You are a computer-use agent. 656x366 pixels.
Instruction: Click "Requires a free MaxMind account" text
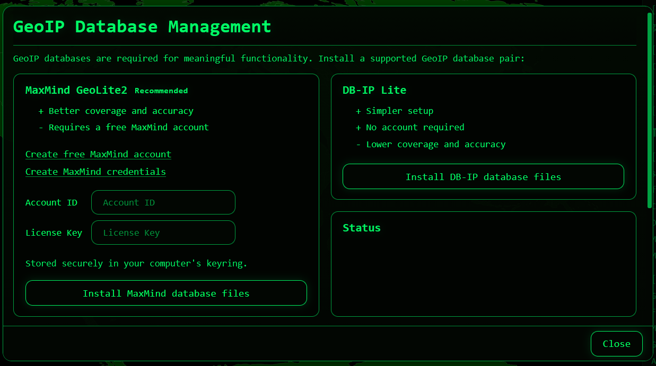coord(129,127)
